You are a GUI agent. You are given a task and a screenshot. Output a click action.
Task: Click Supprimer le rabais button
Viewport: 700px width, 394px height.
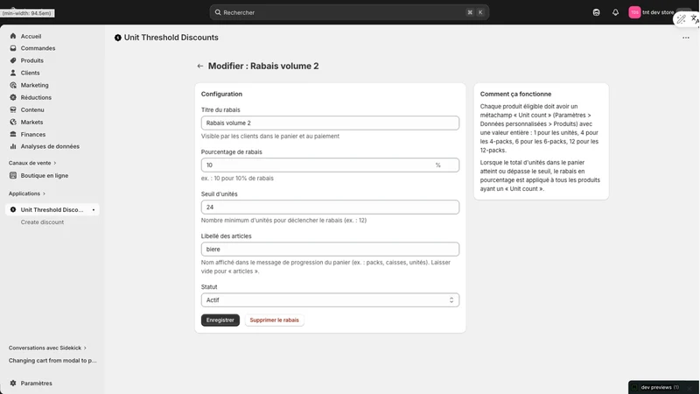[x=274, y=320]
